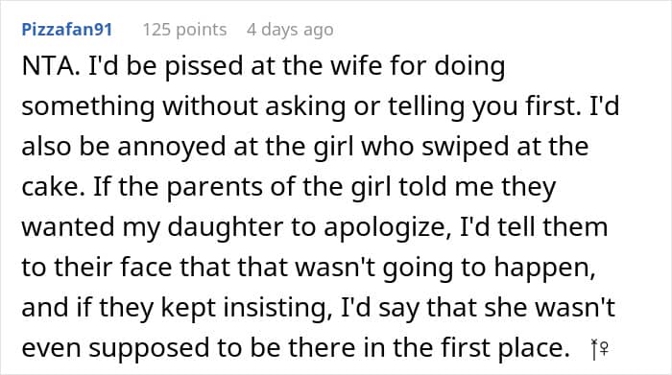Click the phrase 'first place.' ending the comment
The height and width of the screenshot is (375, 672).
click(505, 348)
